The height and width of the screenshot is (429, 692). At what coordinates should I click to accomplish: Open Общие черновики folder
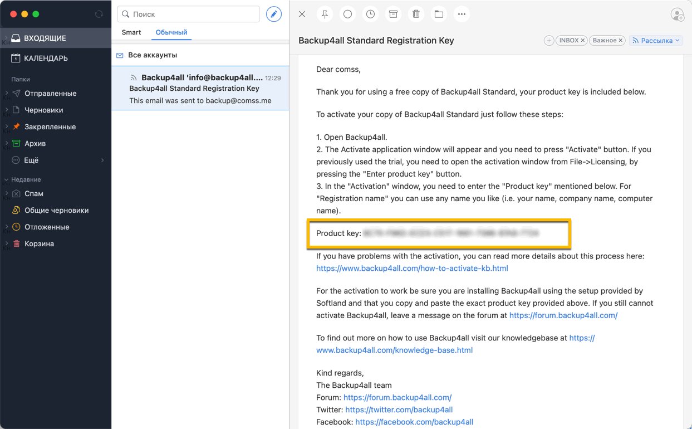pyautogui.click(x=56, y=210)
